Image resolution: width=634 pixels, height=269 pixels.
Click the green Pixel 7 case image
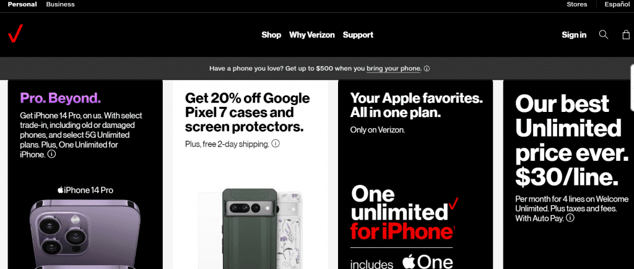tap(250, 229)
